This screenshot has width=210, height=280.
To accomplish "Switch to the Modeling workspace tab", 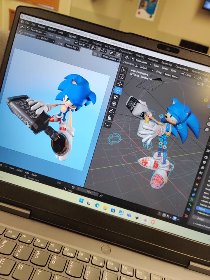I will tap(84, 40).
